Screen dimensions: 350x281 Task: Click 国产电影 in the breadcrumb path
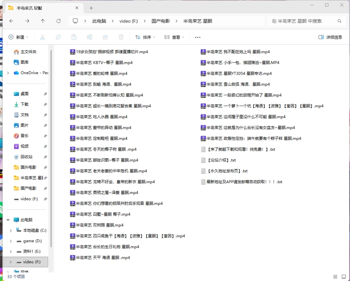pyautogui.click(x=161, y=21)
